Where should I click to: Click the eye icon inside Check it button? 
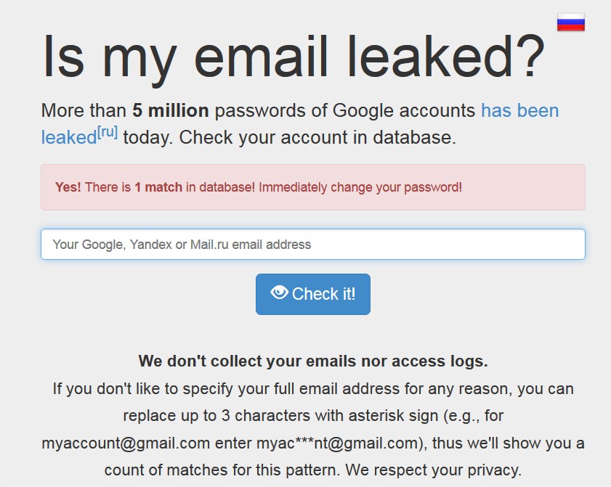pyautogui.click(x=279, y=292)
